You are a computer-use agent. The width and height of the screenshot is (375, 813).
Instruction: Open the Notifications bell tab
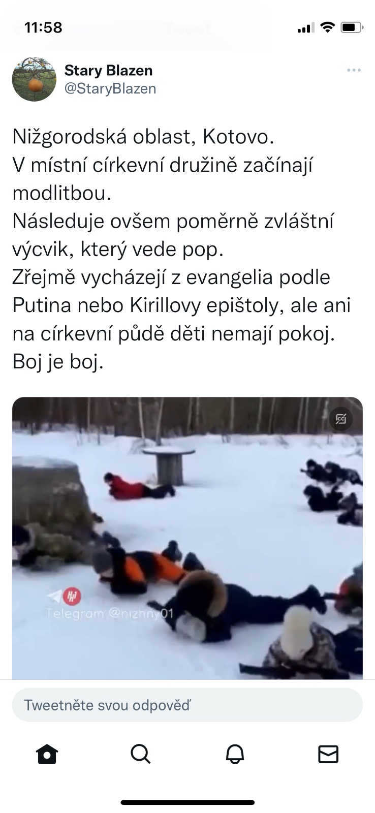pos(235,754)
